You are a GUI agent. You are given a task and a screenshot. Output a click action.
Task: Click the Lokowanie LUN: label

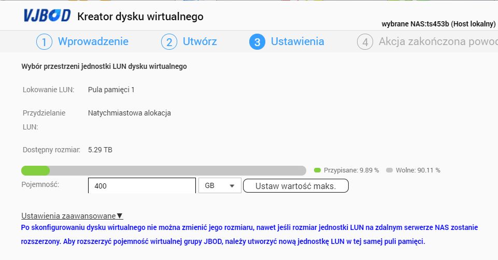point(48,90)
